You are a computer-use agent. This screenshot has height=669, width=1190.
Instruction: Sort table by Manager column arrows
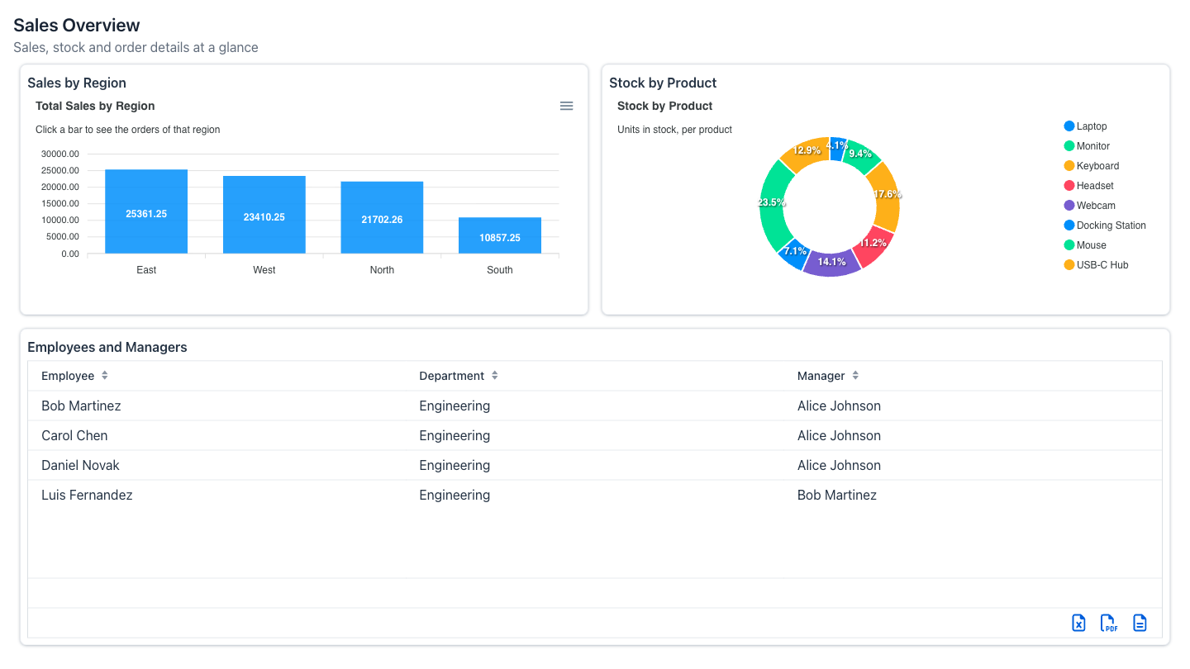point(855,375)
